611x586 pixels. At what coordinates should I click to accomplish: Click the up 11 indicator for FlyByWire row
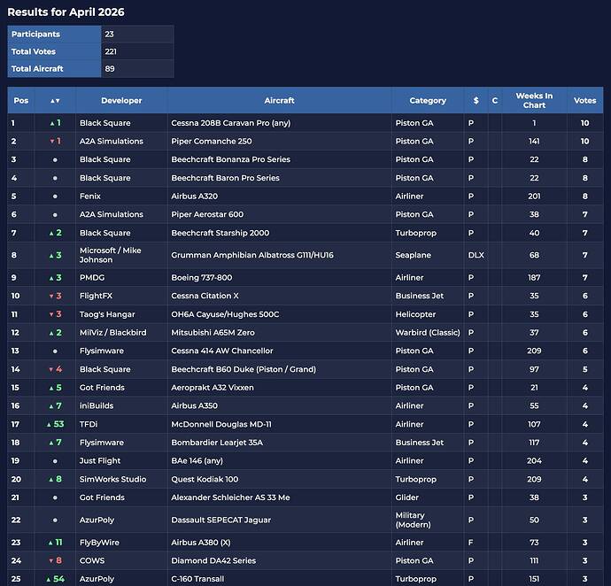pos(55,543)
